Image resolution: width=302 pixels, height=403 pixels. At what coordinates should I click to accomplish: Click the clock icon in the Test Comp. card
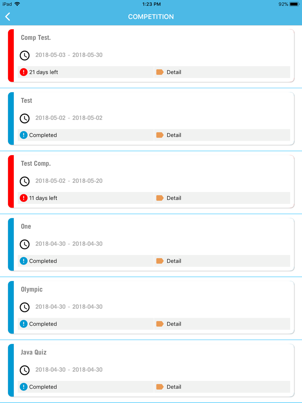point(25,181)
